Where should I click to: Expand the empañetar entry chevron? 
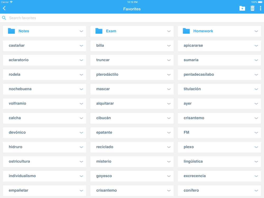[81, 191]
